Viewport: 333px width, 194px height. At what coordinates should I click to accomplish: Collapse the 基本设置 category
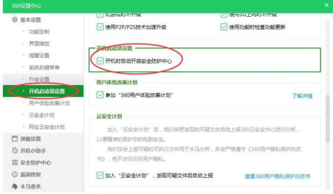31,20
